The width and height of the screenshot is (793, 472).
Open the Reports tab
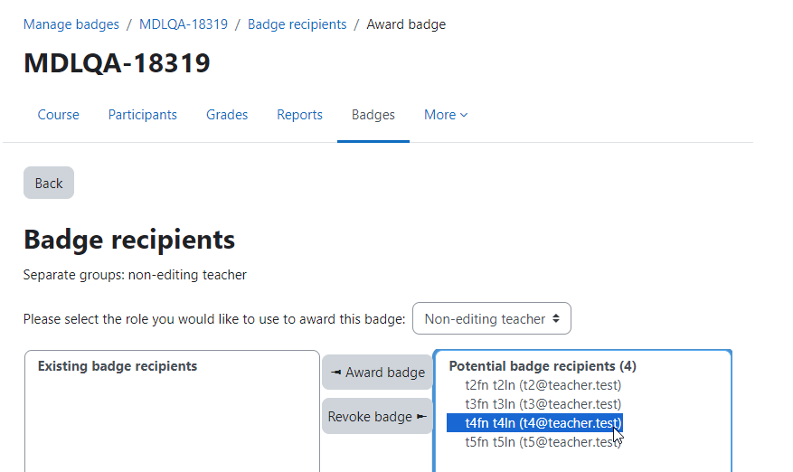299,115
